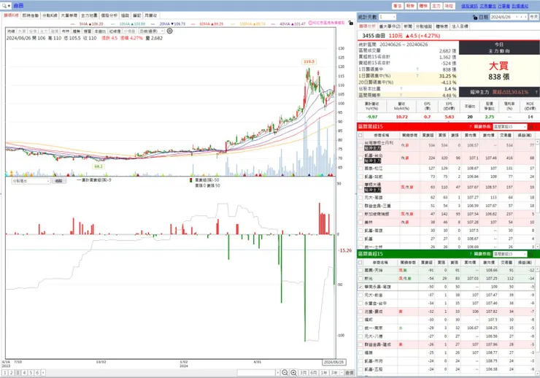Viewport: 540px width, 378px height.
Task: Open the 統計天數 dropdown
Action: coord(387,17)
